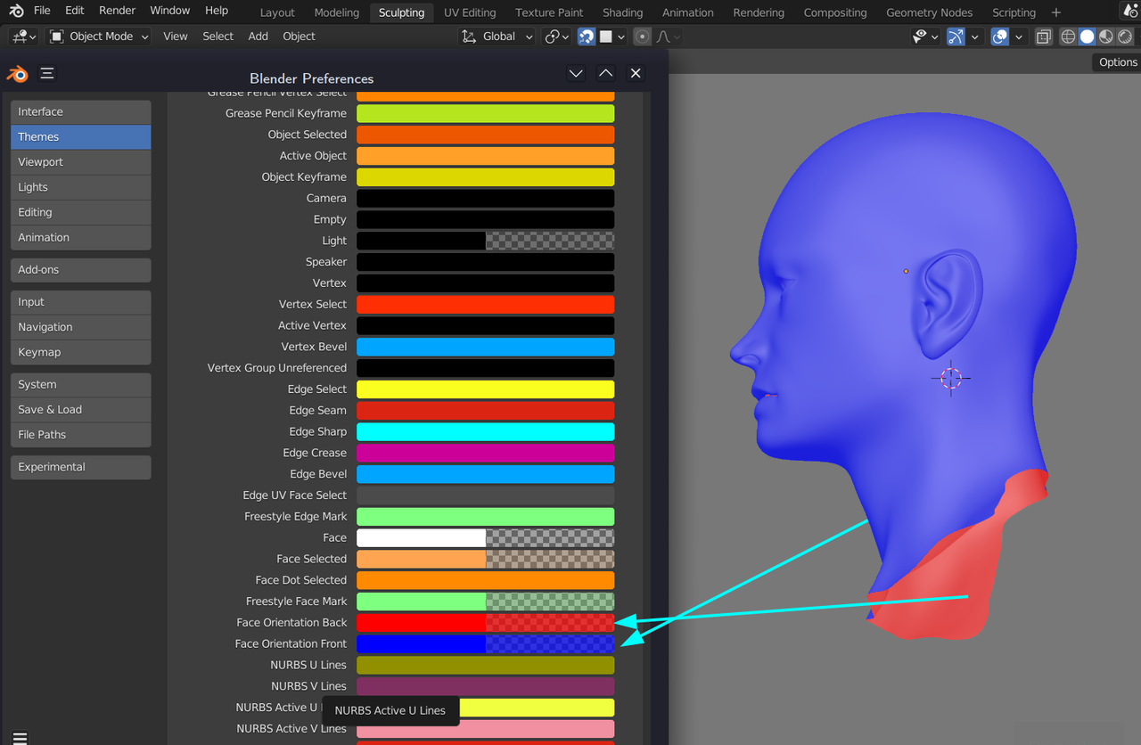Viewport: 1141px width, 745px height.
Task: Open the viewport Add menu
Action: tap(259, 37)
